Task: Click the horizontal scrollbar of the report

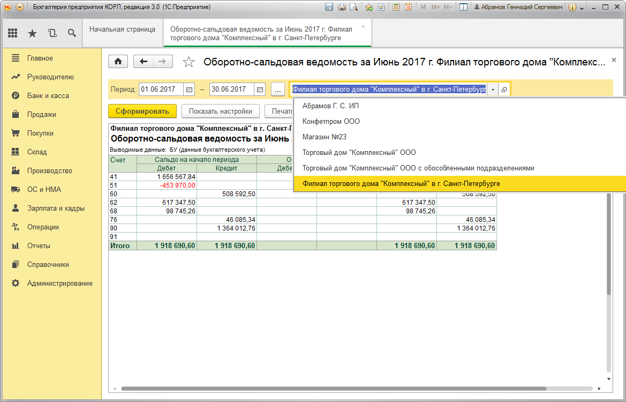Action: 334,389
